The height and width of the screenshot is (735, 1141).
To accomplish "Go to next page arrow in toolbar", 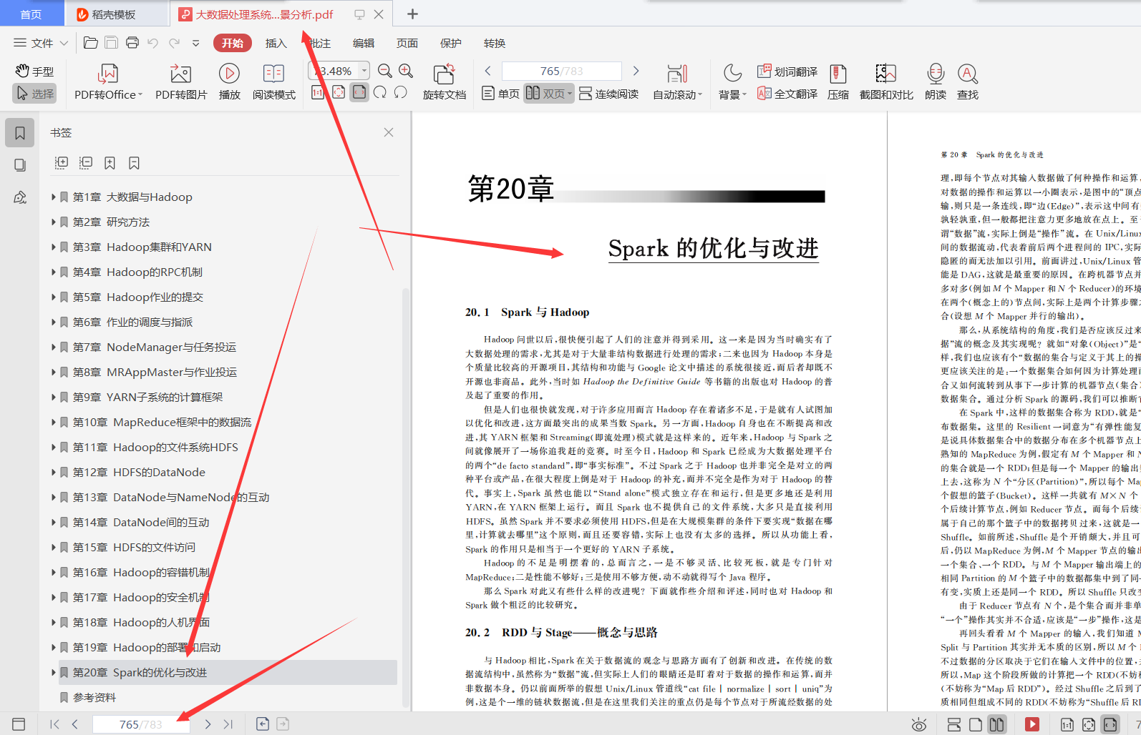I will tap(636, 71).
